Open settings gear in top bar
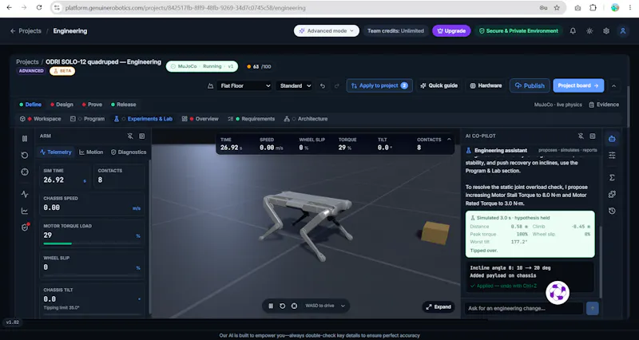This screenshot has height=340, width=639. point(606,31)
